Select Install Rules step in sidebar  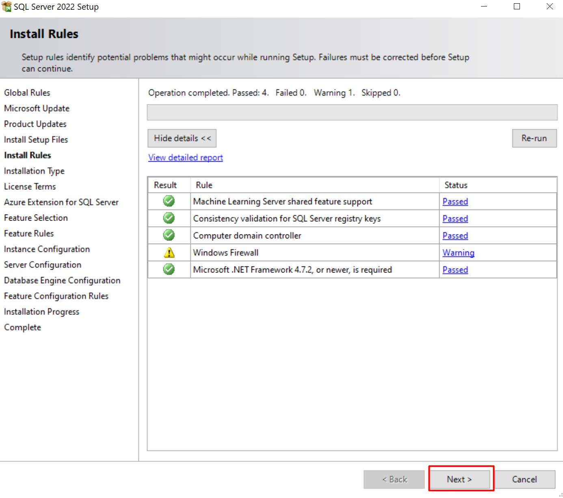28,155
